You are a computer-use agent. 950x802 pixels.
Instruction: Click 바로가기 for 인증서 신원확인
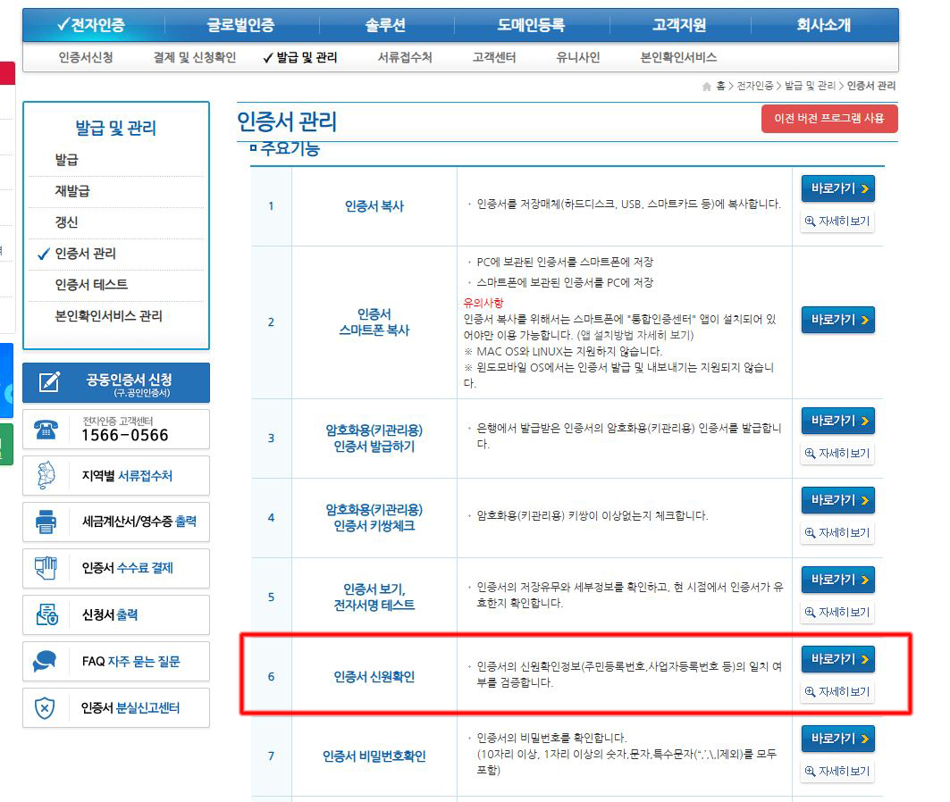(x=837, y=660)
